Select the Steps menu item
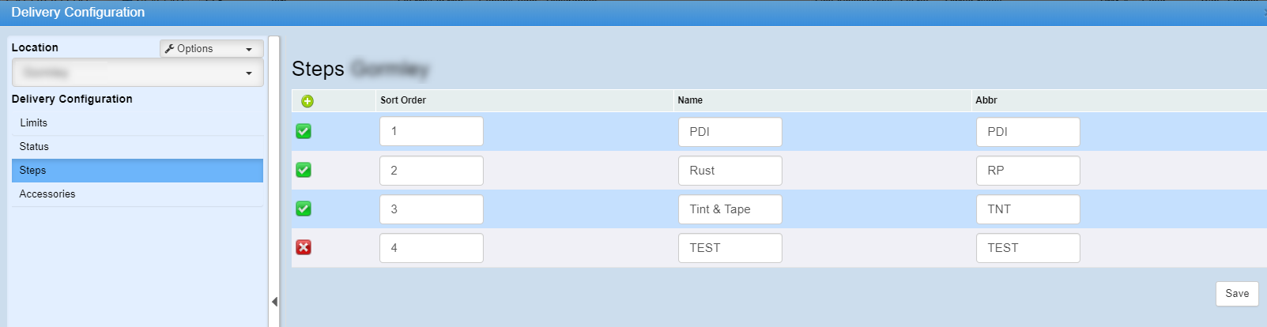1267x327 pixels. point(33,171)
